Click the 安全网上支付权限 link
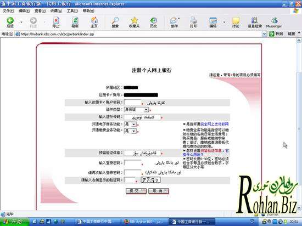This screenshot has height=226, width=302. pos(214,125)
